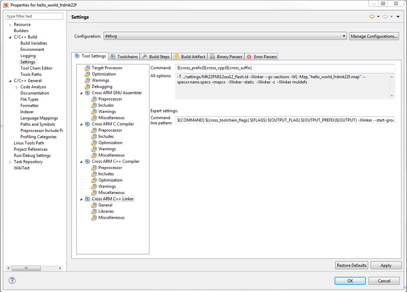The image size is (407, 292).
Task: Select Tool Chain Editor in sidebar
Action: click(x=36, y=68)
